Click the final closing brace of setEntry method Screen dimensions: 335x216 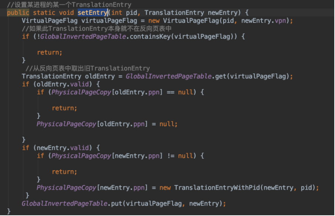(9, 211)
